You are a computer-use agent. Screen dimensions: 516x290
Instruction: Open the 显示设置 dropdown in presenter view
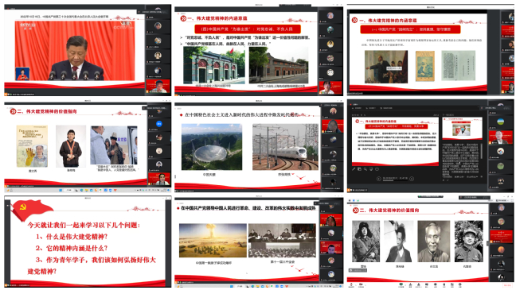[x=371, y=108]
